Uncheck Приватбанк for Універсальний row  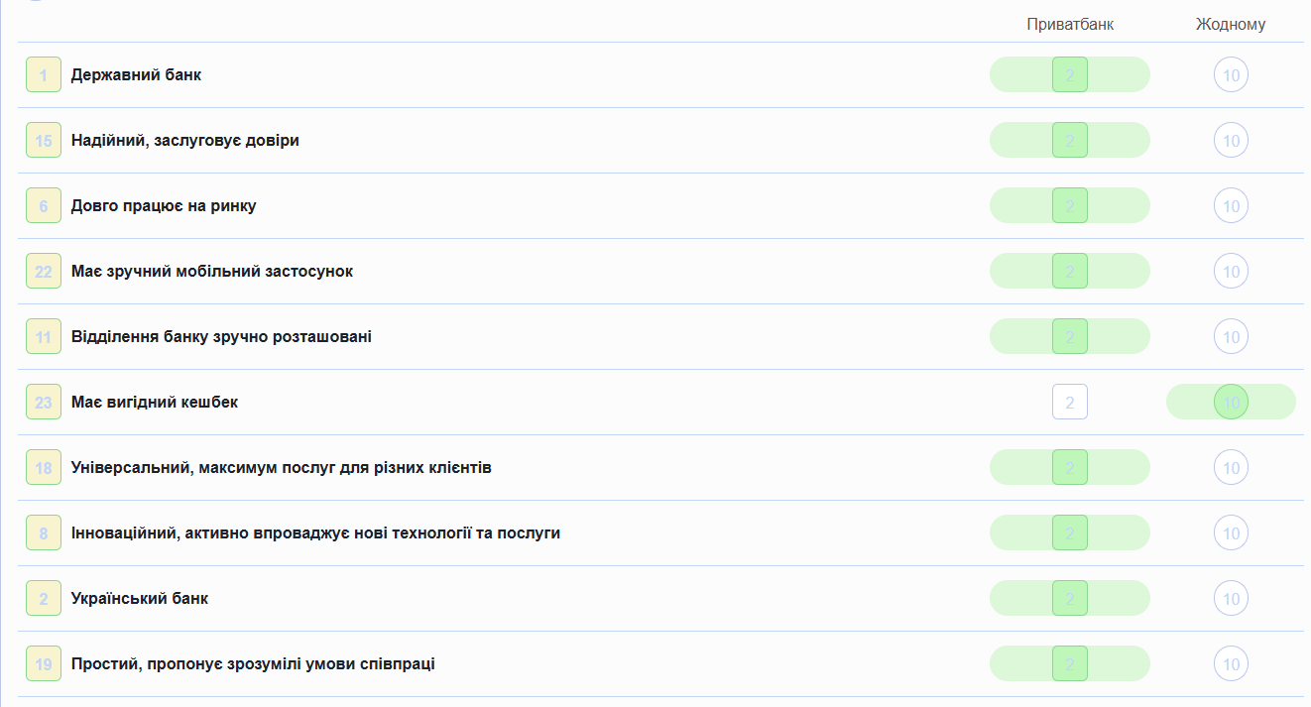1070,467
